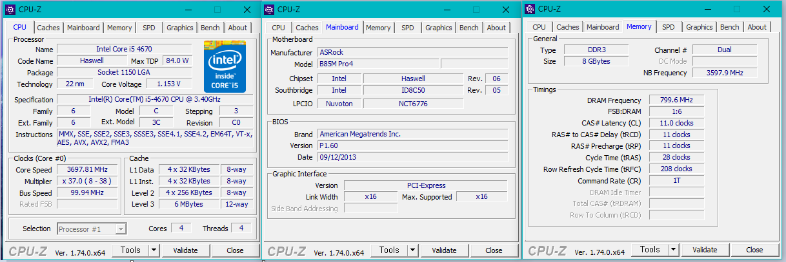Open the Graphics tab in the Memory window
The image size is (786, 262).
[700, 28]
